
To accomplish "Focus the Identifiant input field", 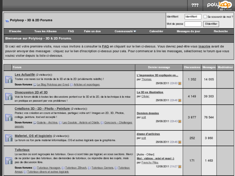I will pos(193,16).
